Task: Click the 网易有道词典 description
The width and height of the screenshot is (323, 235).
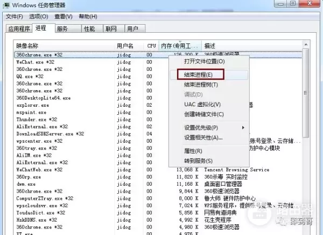Action: (220, 213)
